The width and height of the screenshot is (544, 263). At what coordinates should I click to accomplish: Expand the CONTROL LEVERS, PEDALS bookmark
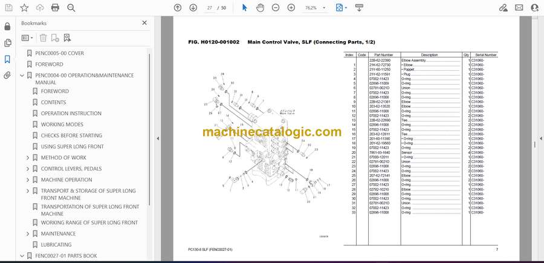(28, 169)
